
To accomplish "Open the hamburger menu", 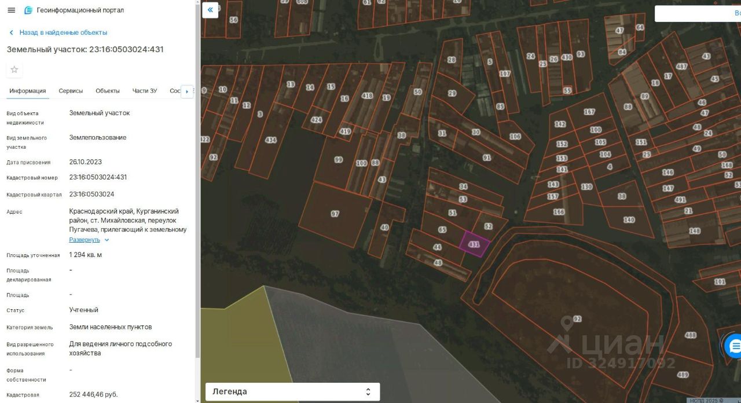I will (x=11, y=10).
